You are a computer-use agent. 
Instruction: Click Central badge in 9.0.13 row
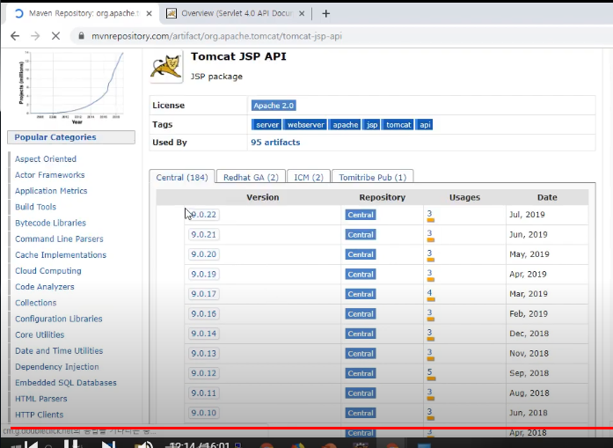[361, 354]
